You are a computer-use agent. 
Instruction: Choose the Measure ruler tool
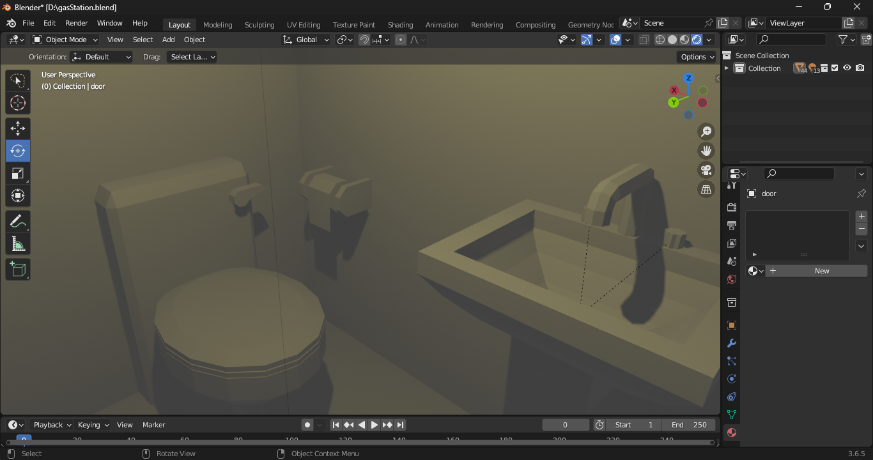point(18,244)
